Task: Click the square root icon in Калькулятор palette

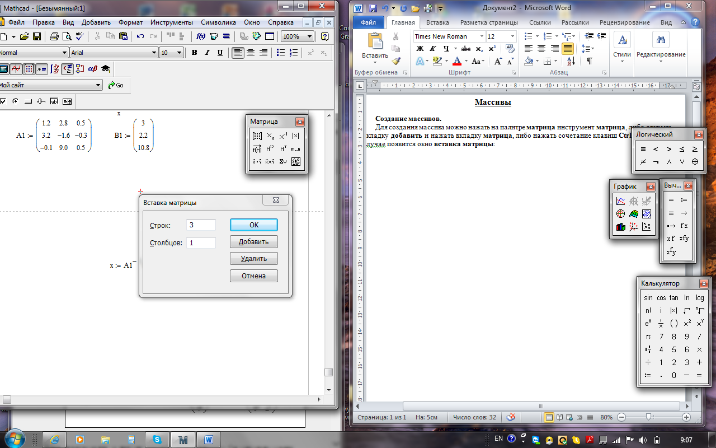Action: click(687, 311)
